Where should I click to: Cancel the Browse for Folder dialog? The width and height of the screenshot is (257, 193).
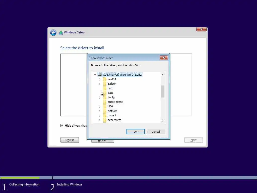coord(156,132)
